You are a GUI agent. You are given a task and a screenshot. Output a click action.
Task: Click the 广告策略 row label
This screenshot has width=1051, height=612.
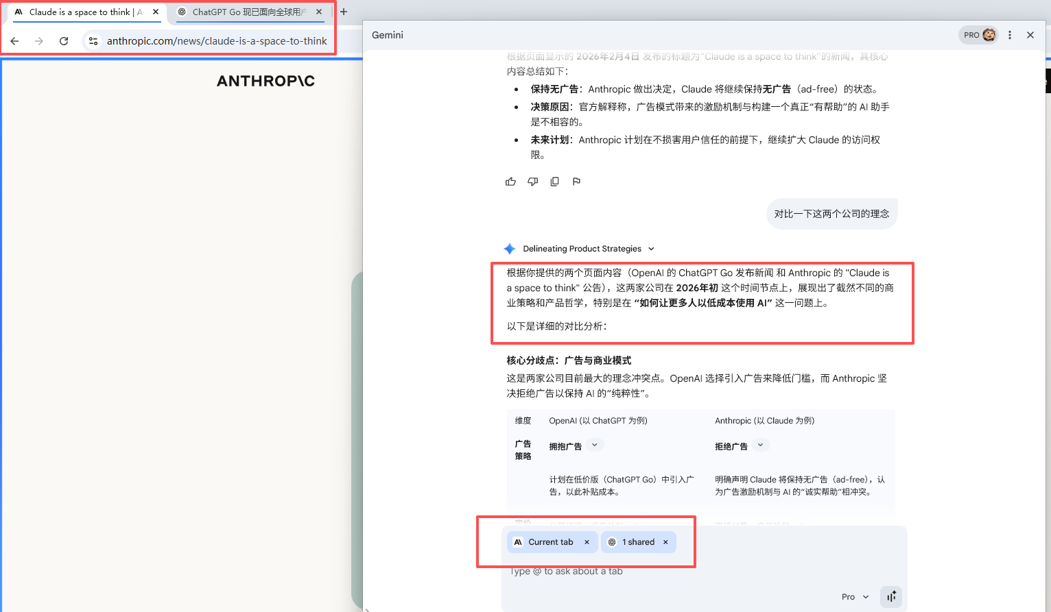[x=523, y=450]
